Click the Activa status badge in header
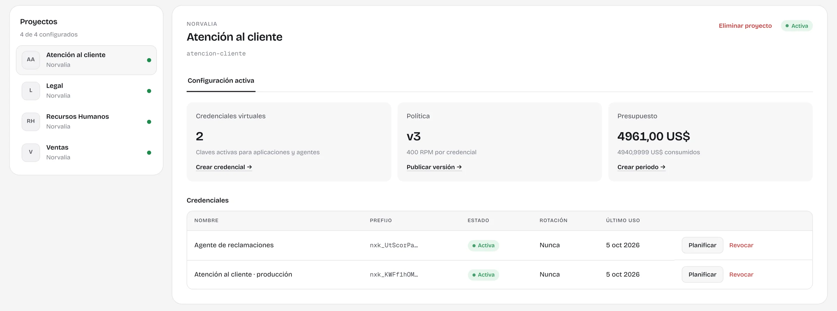Screen dimensions: 837x311 pyautogui.click(x=797, y=26)
